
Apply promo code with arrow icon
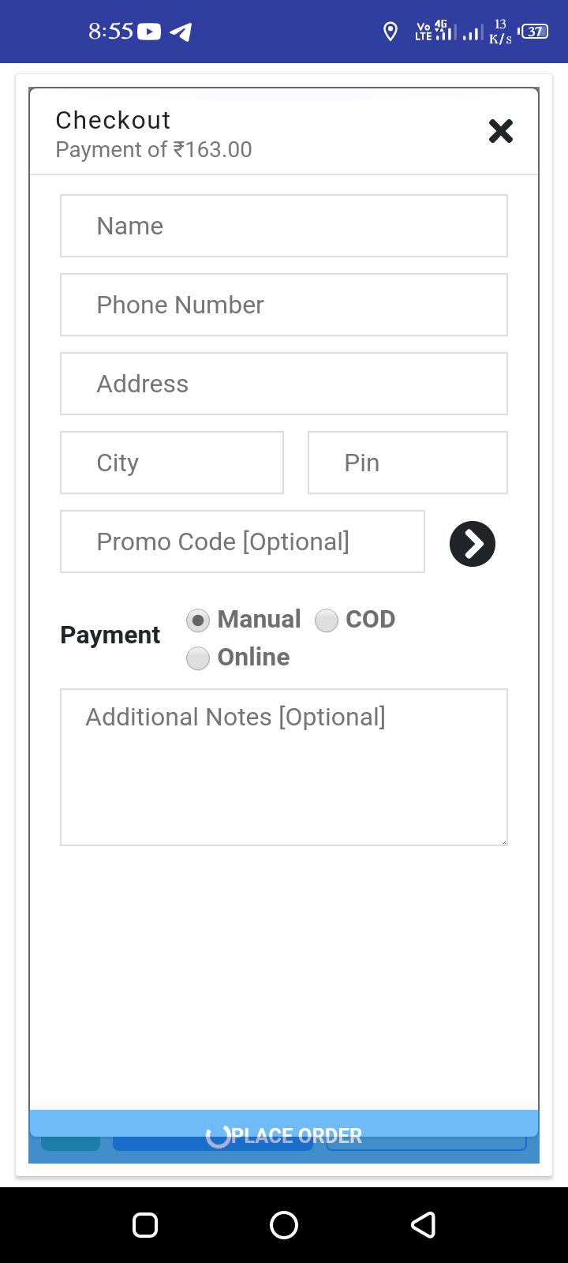[473, 544]
